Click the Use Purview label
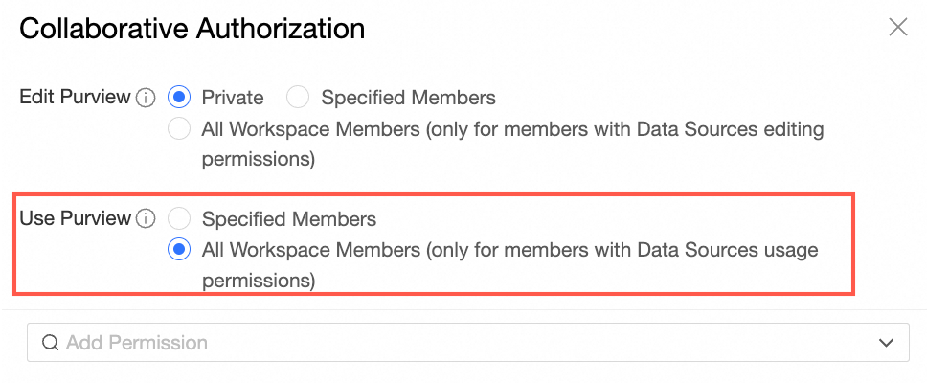This screenshot has height=383, width=927. pos(75,219)
